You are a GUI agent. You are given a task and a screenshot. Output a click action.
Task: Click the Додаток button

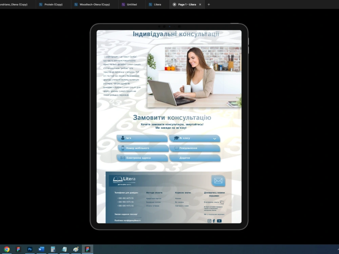[x=195, y=158]
